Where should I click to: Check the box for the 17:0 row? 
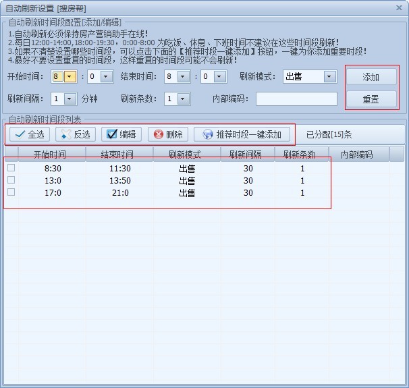coord(11,192)
